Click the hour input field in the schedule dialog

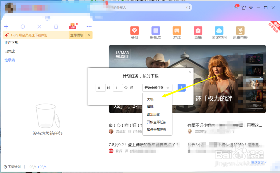coord(101,88)
